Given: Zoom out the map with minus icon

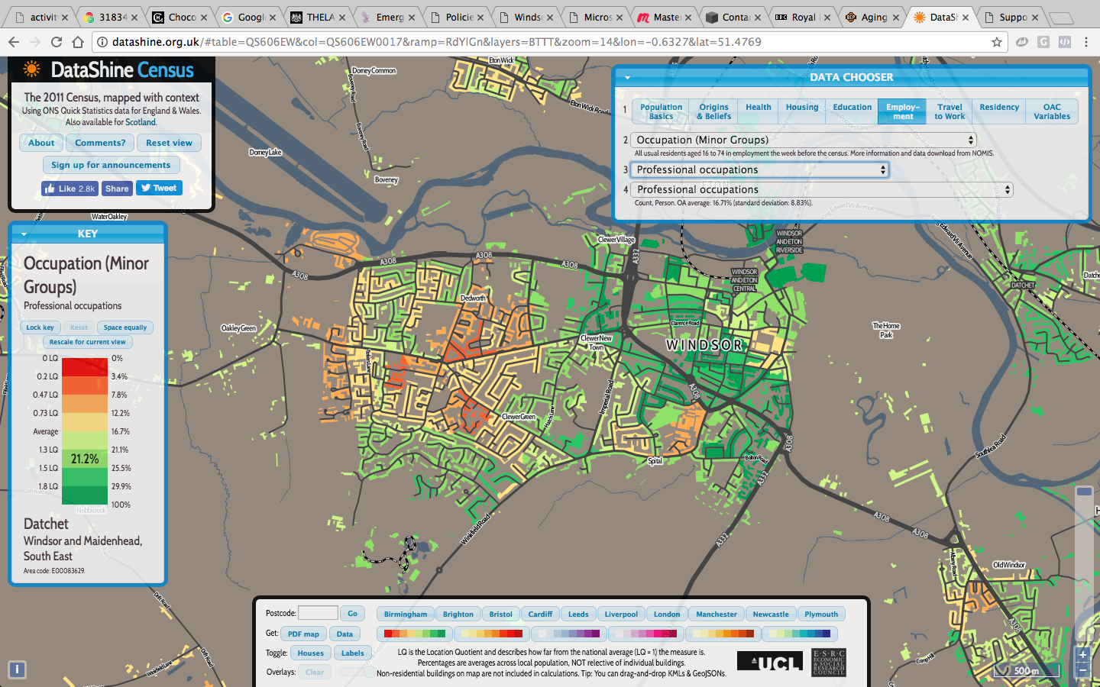Looking at the screenshot, I should [x=1082, y=670].
